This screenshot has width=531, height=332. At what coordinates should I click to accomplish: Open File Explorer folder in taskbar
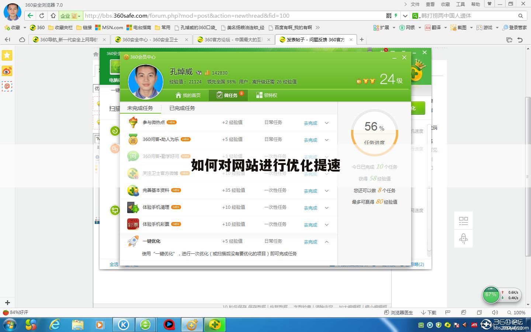(x=77, y=325)
